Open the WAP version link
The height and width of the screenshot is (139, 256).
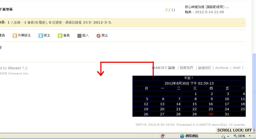click(x=237, y=68)
